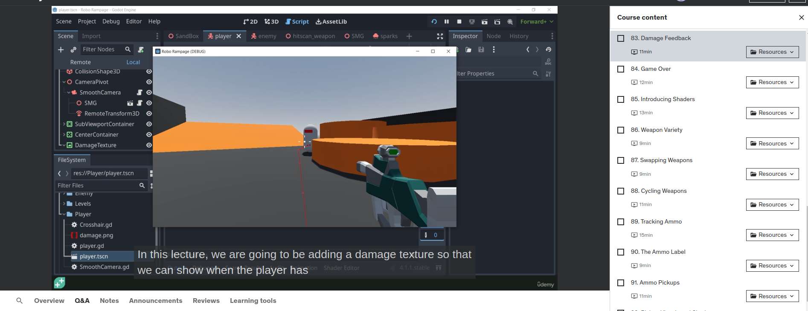
Task: Switch Godot workspace to 2D
Action: [250, 21]
